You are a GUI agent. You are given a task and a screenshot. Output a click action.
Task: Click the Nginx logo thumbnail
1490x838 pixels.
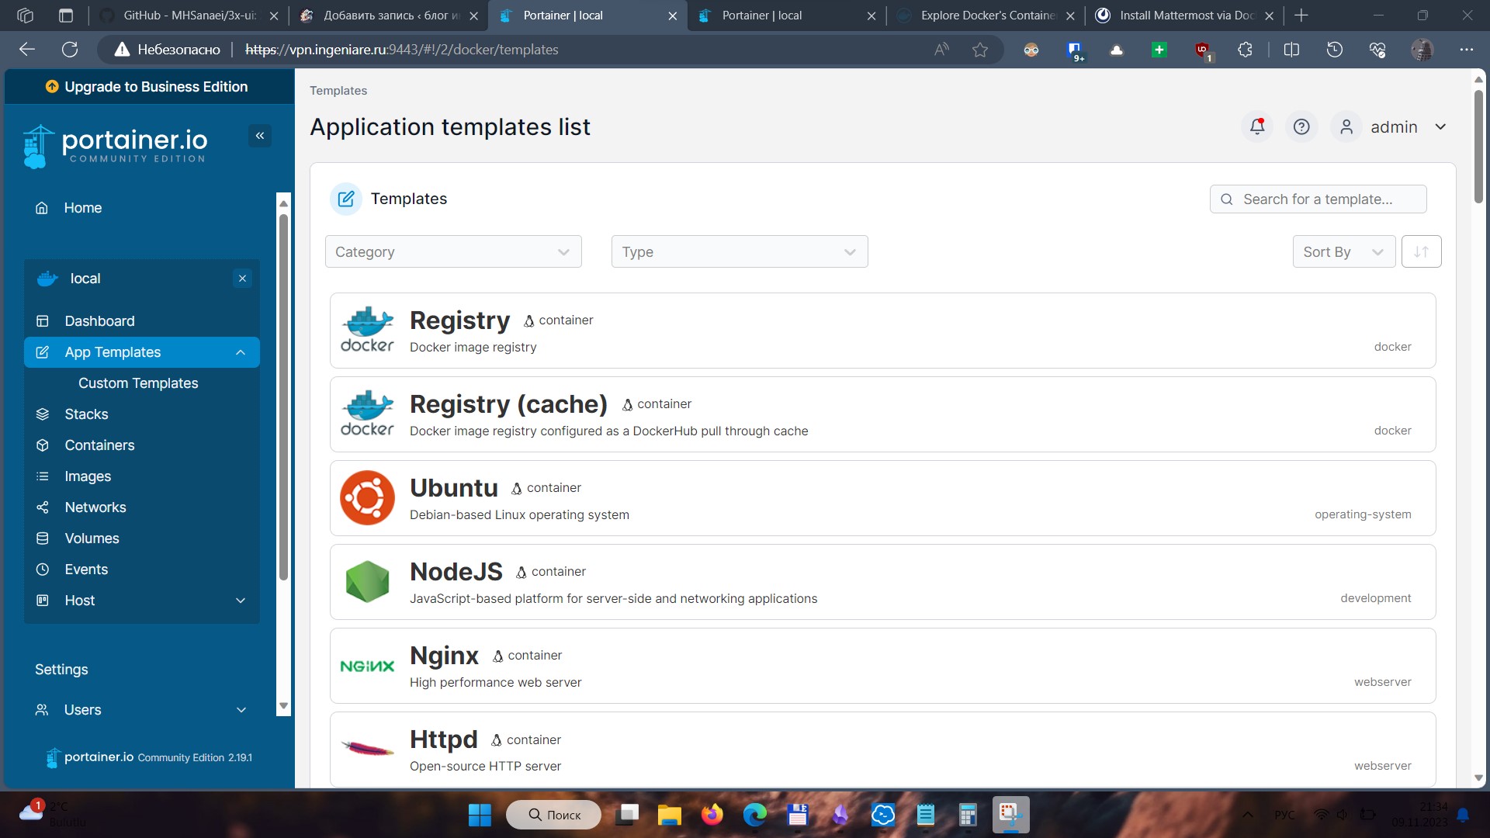pos(367,666)
